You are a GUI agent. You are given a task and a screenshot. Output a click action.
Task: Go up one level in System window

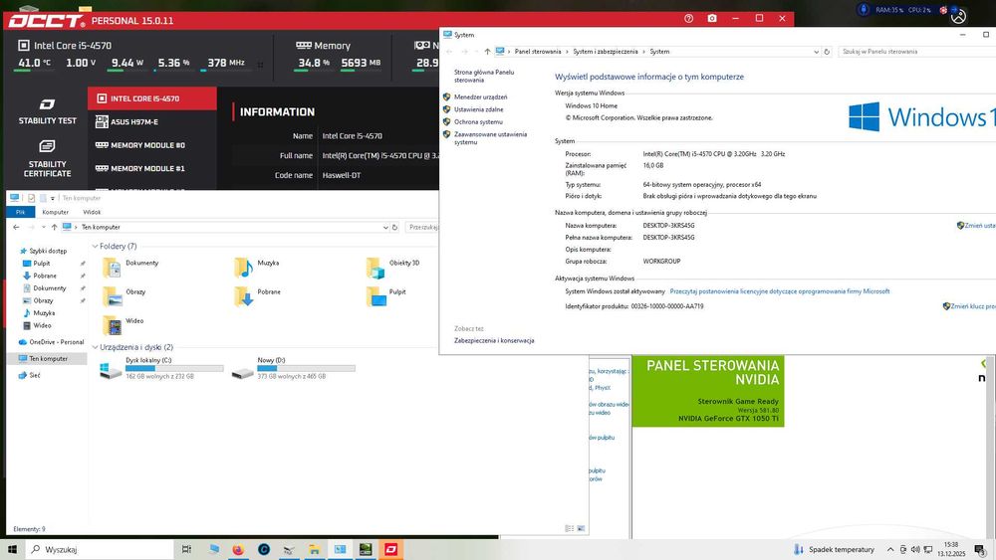487,52
